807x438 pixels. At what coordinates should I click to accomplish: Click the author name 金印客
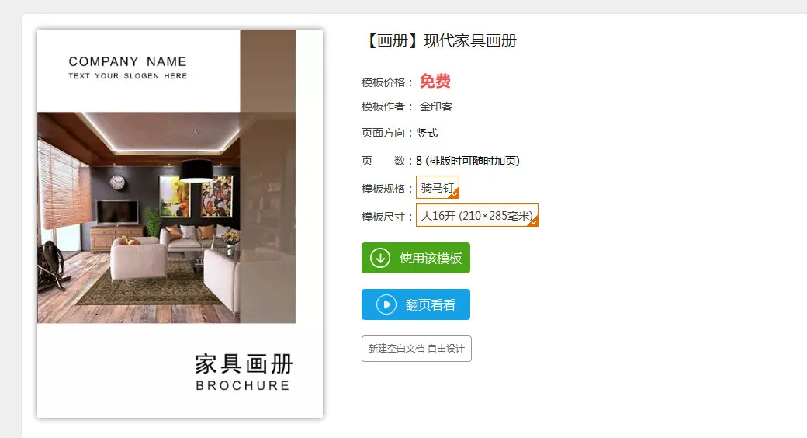(x=436, y=106)
